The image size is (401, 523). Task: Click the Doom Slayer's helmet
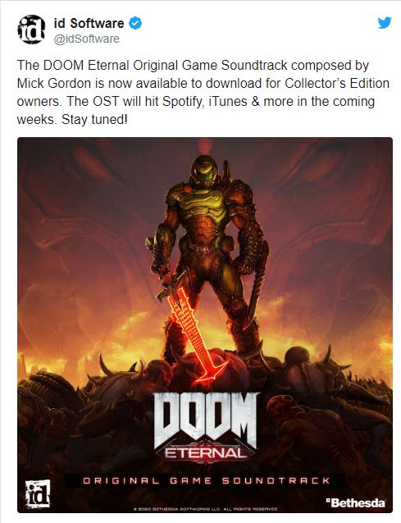point(205,171)
